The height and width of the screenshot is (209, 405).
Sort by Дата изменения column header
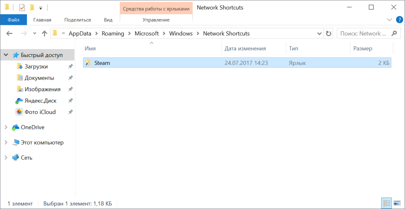pos(245,48)
